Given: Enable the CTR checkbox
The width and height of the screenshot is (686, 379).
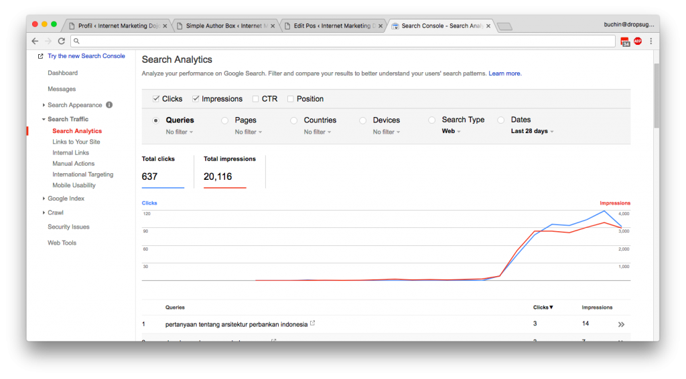Looking at the screenshot, I should coord(255,99).
